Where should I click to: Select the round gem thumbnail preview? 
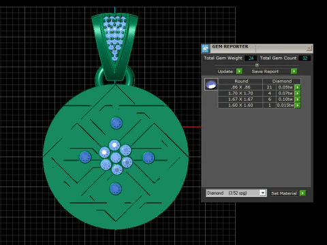coord(211,84)
